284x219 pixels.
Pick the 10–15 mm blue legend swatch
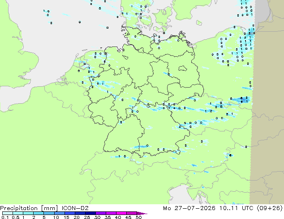point(59,213)
